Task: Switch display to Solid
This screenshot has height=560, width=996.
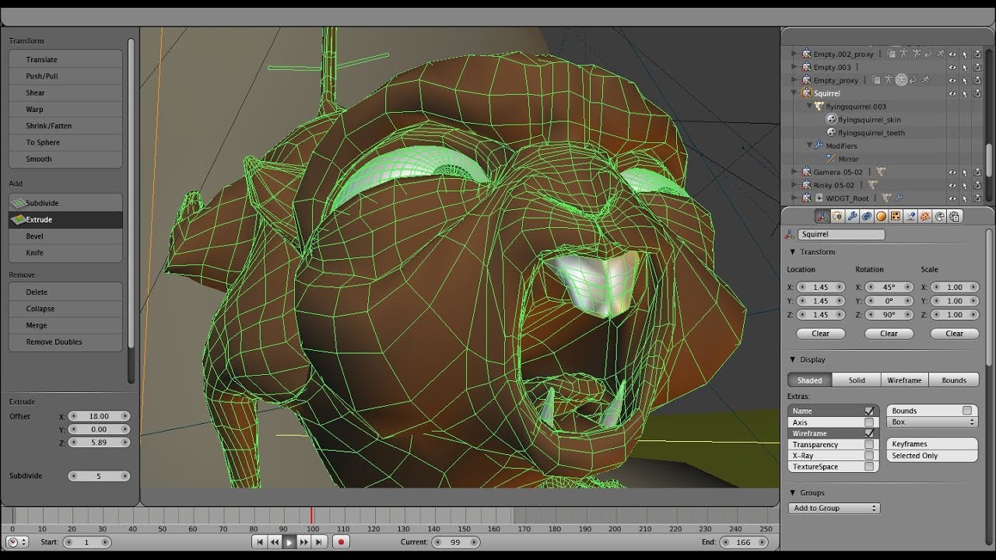Action: pyautogui.click(x=857, y=380)
